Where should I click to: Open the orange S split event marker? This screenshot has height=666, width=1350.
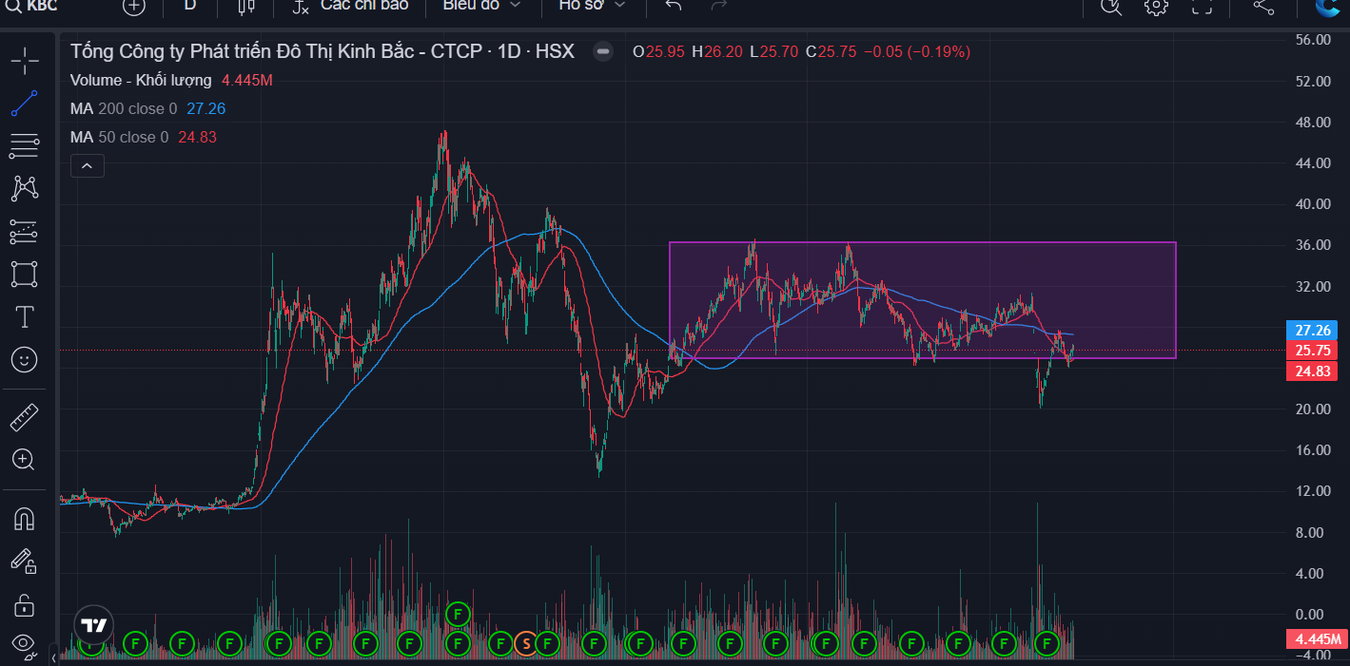point(525,644)
